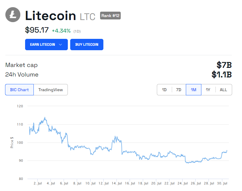Select the Rank #12 badge
Screen dimensions: 242x191
110,16
